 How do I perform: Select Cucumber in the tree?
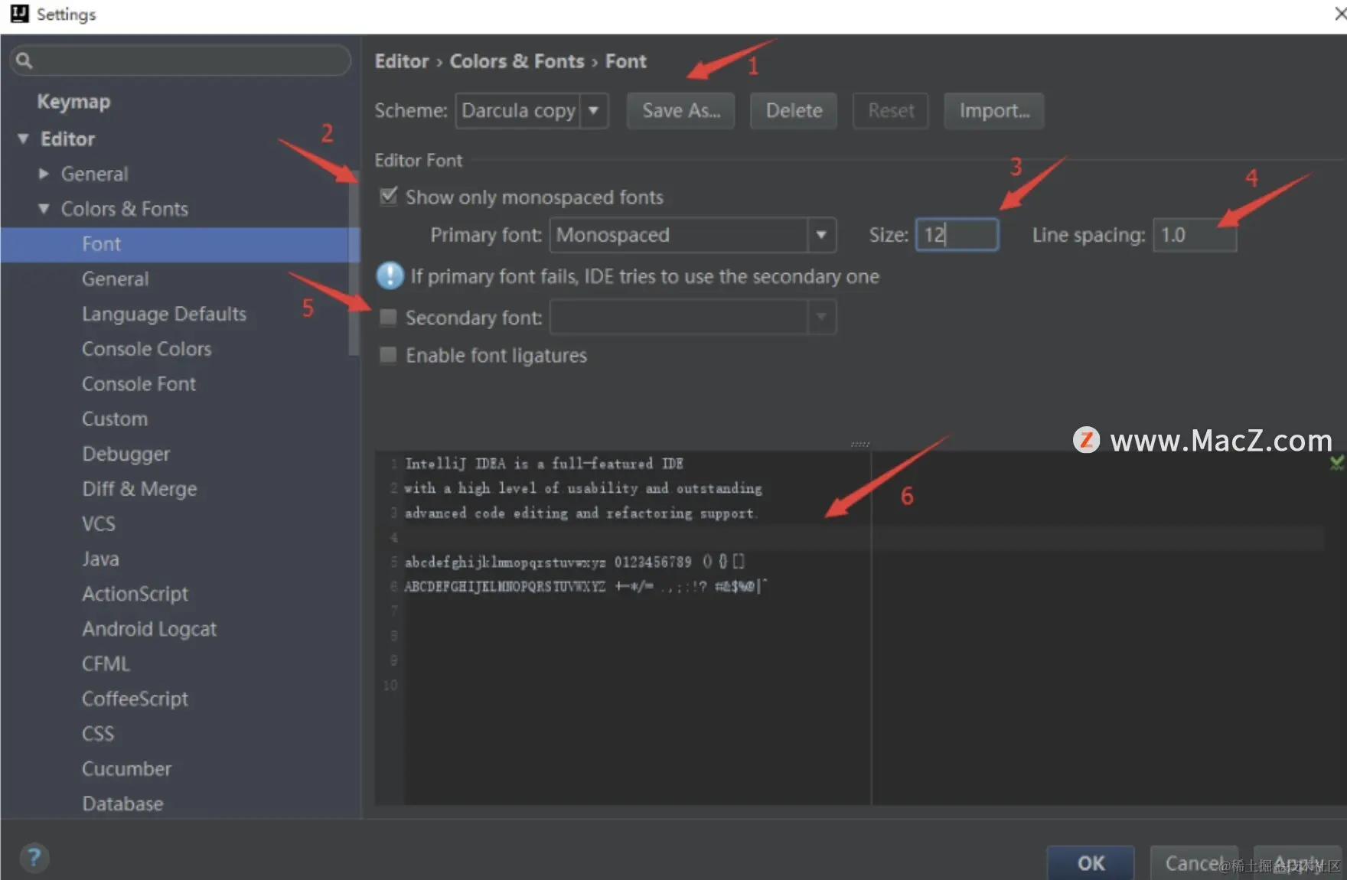[x=127, y=769]
